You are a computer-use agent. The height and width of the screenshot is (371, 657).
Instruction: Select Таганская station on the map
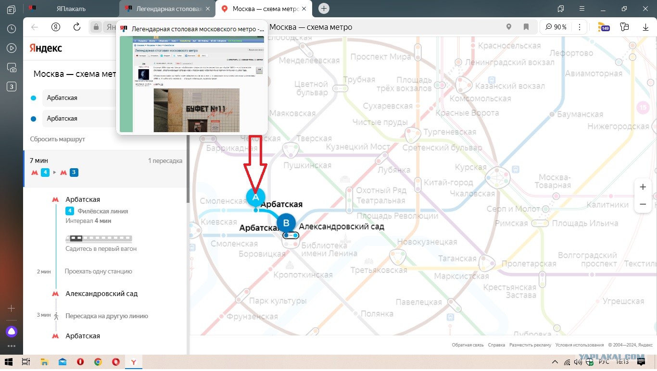pos(456,259)
